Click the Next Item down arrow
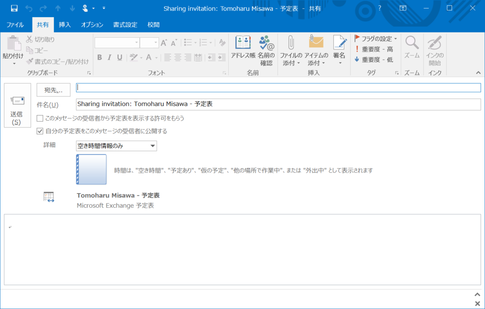The image size is (485, 309). point(72,9)
